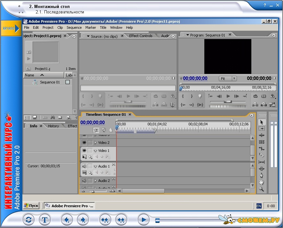Viewport: 283px width, 228px height.
Task: Open the Source clip dropdown arrow
Action: click(x=88, y=36)
